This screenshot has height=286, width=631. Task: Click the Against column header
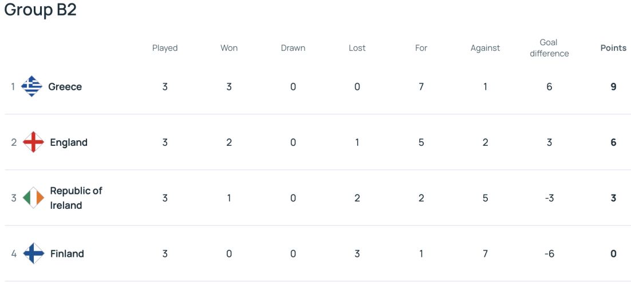486,48
